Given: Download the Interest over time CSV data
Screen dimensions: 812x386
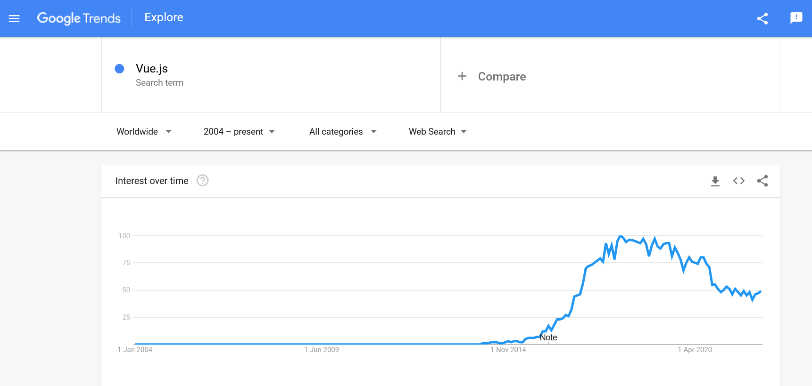Looking at the screenshot, I should coord(715,181).
